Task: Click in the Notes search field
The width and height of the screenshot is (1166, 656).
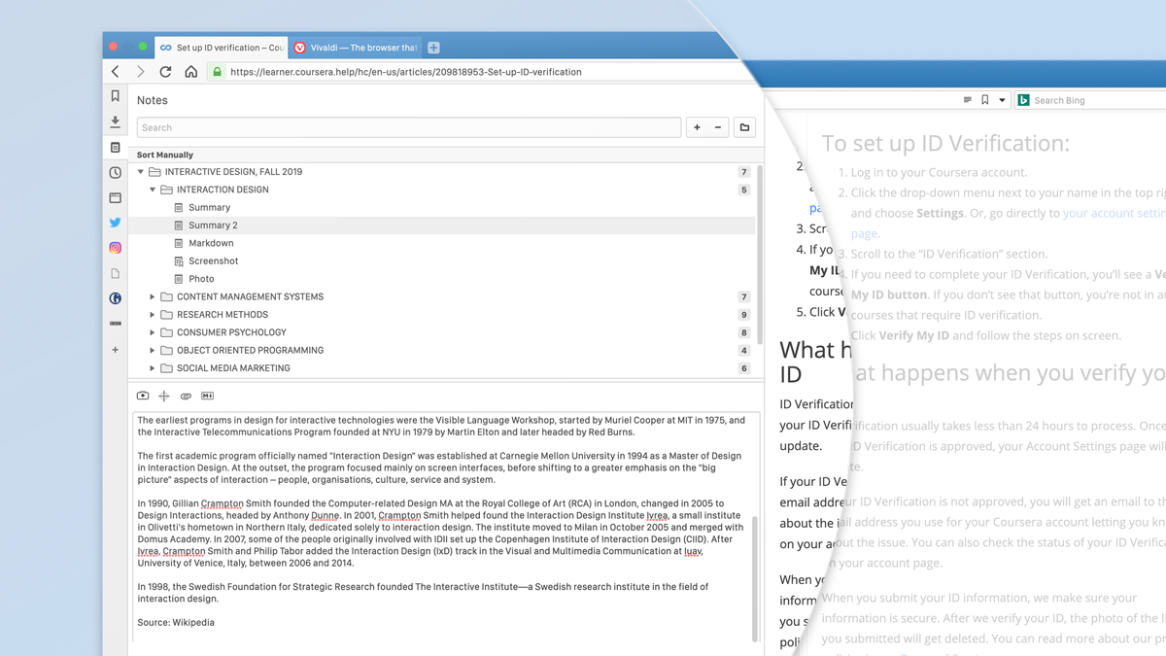Action: click(x=409, y=127)
